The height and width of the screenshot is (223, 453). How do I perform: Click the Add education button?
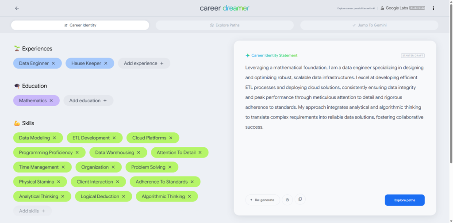pyautogui.click(x=88, y=100)
